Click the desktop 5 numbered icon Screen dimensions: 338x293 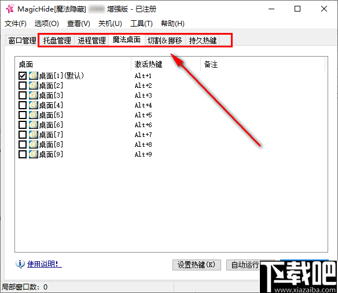(34, 115)
